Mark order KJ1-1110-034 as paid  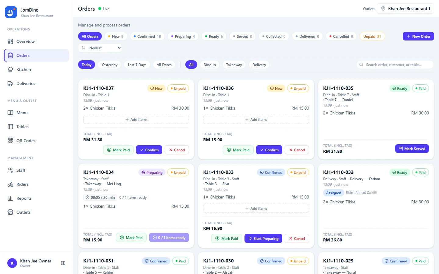point(131,238)
